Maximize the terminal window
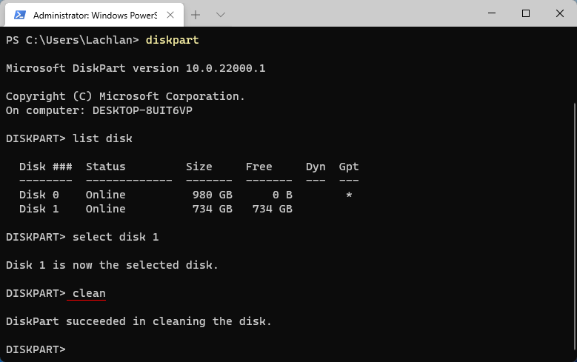Viewport: 577px width, 362px height. pyautogui.click(x=526, y=13)
